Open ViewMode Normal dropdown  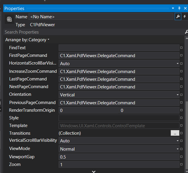coord(119,149)
